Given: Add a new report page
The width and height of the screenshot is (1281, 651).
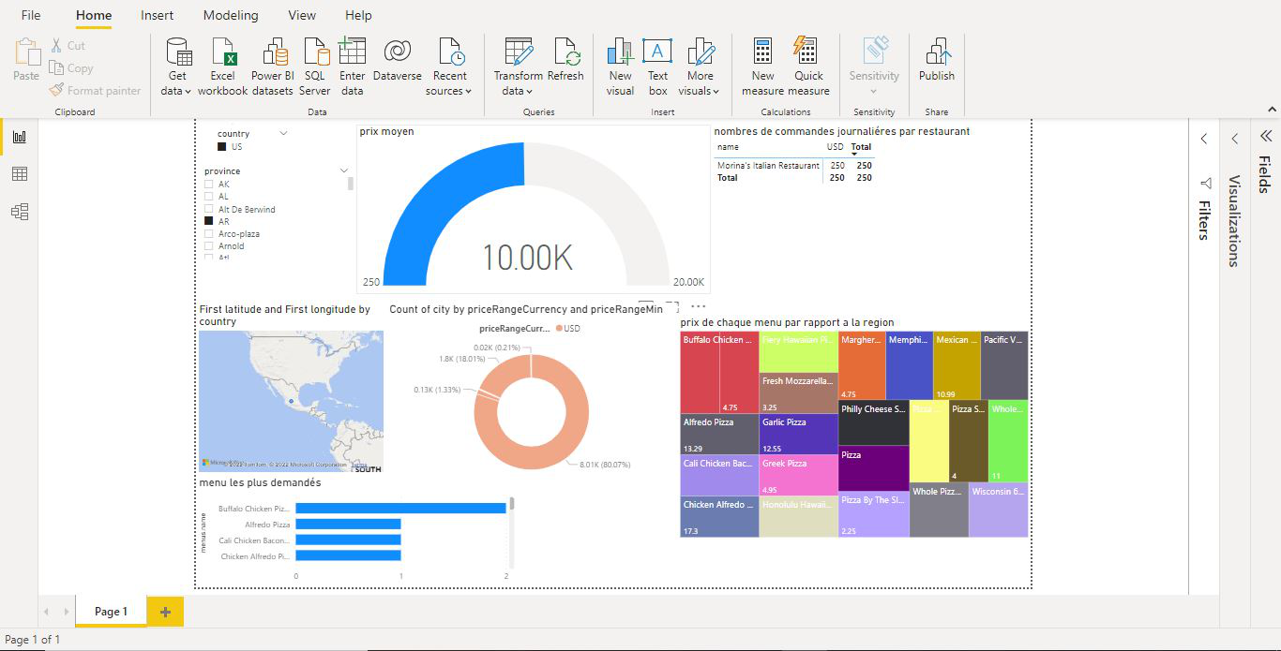Looking at the screenshot, I should 165,612.
